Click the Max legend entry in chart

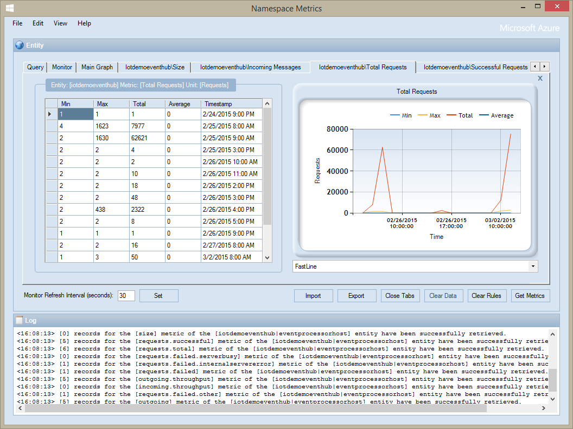coord(429,115)
